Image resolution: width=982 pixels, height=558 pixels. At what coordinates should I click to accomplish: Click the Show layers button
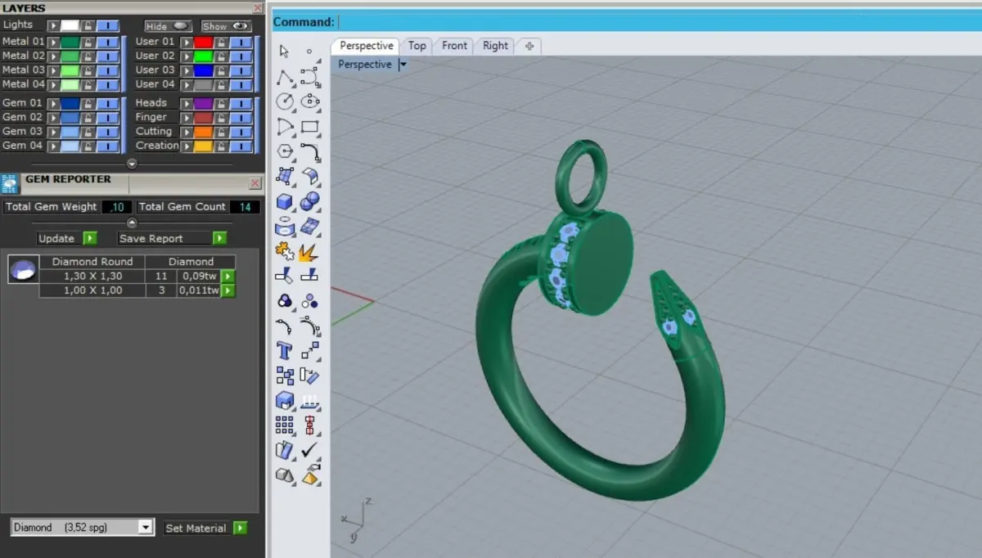pos(226,26)
